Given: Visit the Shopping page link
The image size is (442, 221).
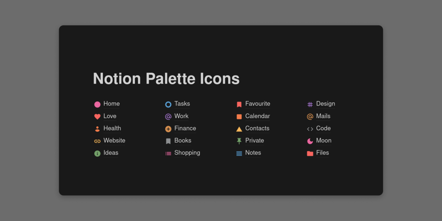Looking at the screenshot, I should (x=187, y=152).
